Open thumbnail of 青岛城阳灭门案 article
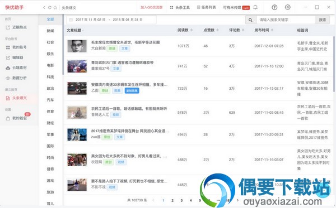 pos(77,66)
